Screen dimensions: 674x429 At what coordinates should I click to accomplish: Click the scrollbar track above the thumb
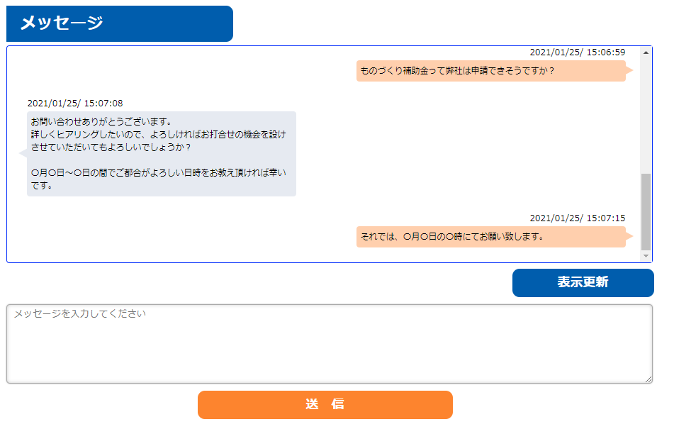[646, 113]
